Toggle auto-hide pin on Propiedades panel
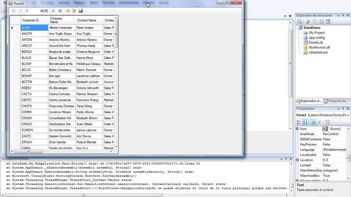This screenshot has width=351, height=197. (343, 108)
